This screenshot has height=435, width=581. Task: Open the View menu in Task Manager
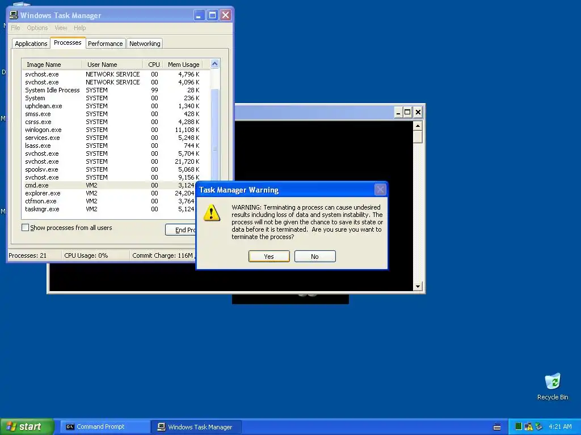pos(61,28)
